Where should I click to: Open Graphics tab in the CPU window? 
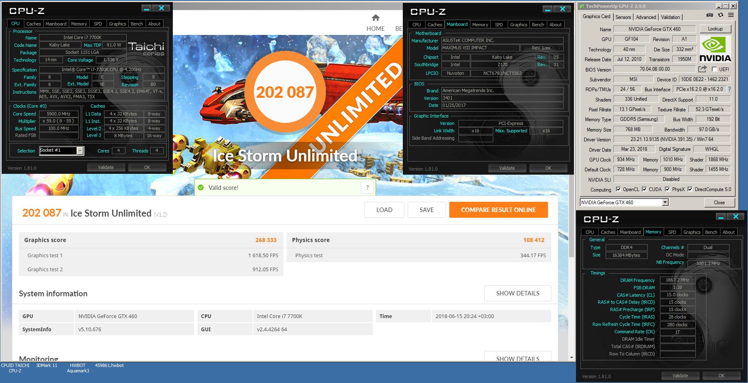[118, 24]
